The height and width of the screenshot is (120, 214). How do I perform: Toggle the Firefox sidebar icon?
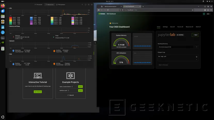click(99, 10)
